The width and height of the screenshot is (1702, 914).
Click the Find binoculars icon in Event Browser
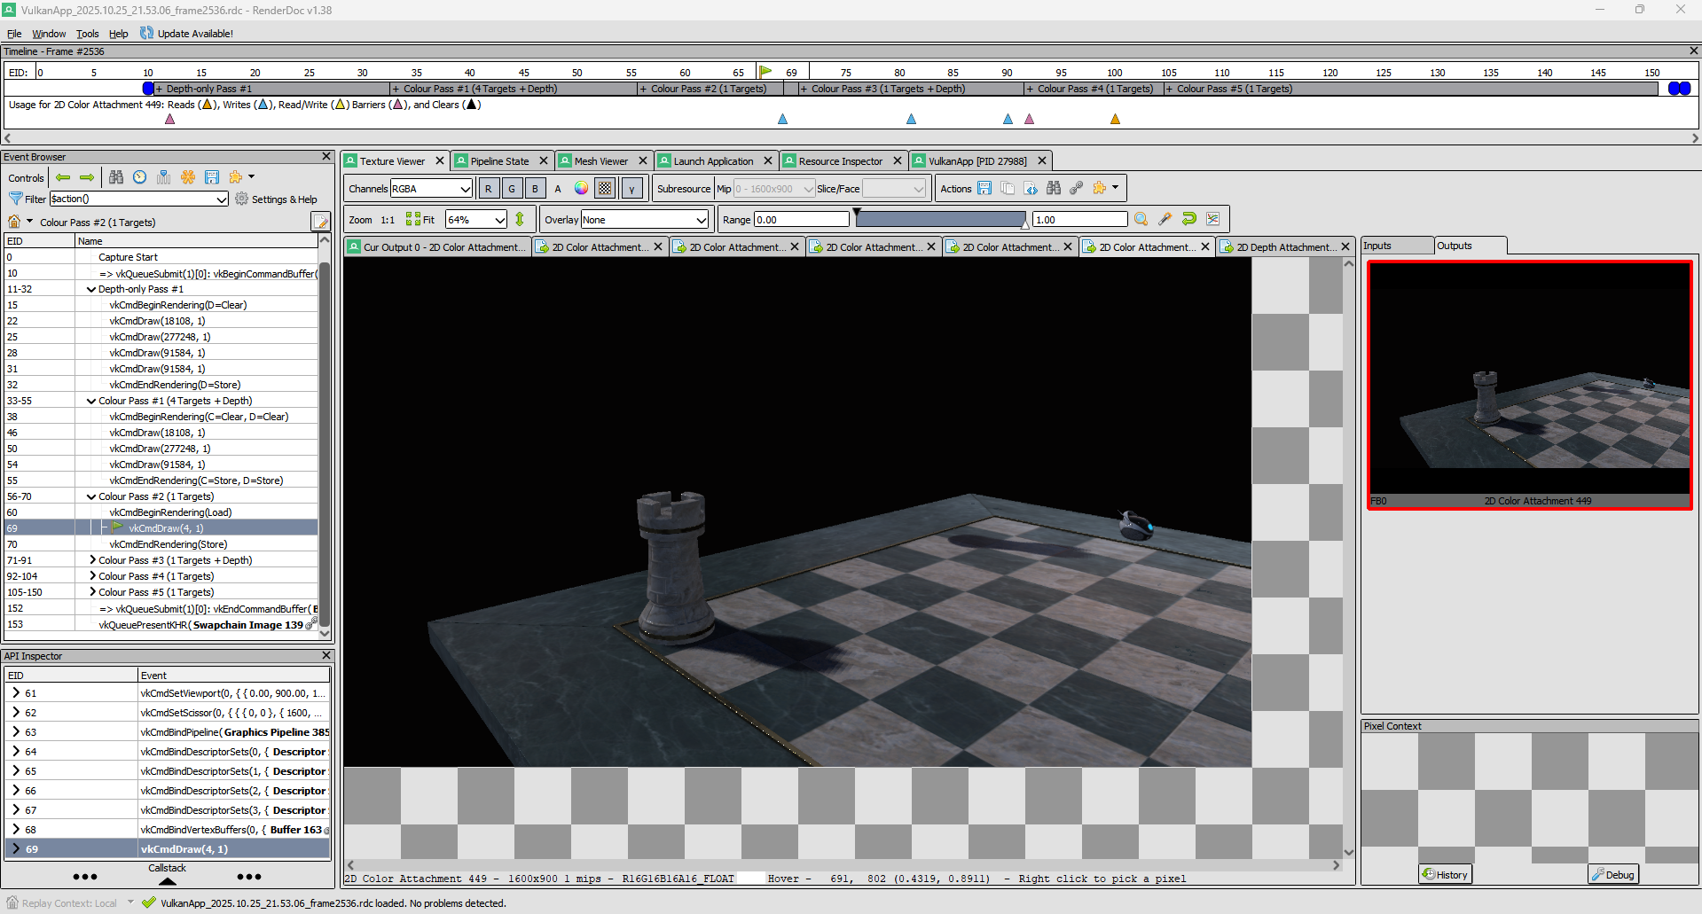pos(116,177)
